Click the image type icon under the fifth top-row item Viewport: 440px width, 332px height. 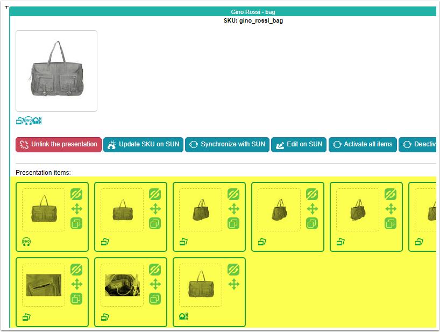(340, 242)
